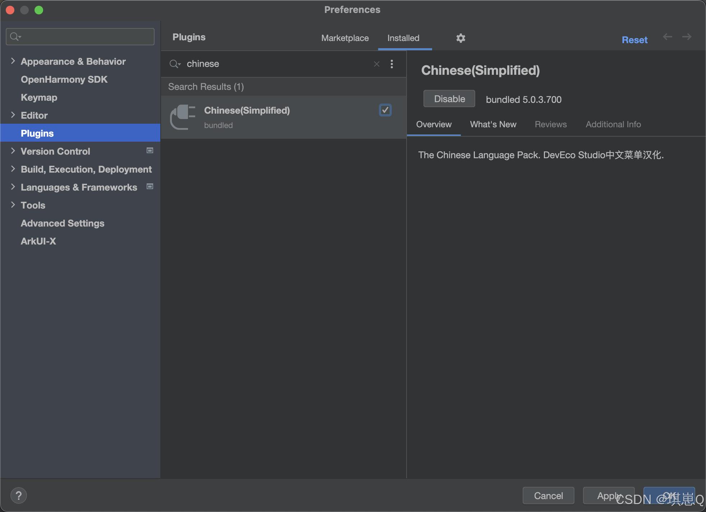This screenshot has height=512, width=706.
Task: Open the plugin search options menu
Action: coord(392,64)
